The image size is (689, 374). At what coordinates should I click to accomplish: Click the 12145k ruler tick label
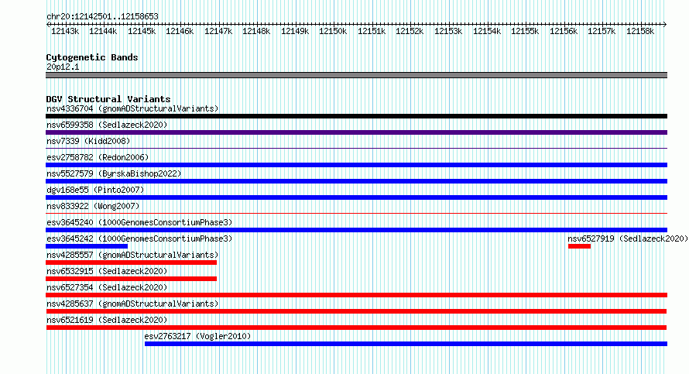pos(142,31)
